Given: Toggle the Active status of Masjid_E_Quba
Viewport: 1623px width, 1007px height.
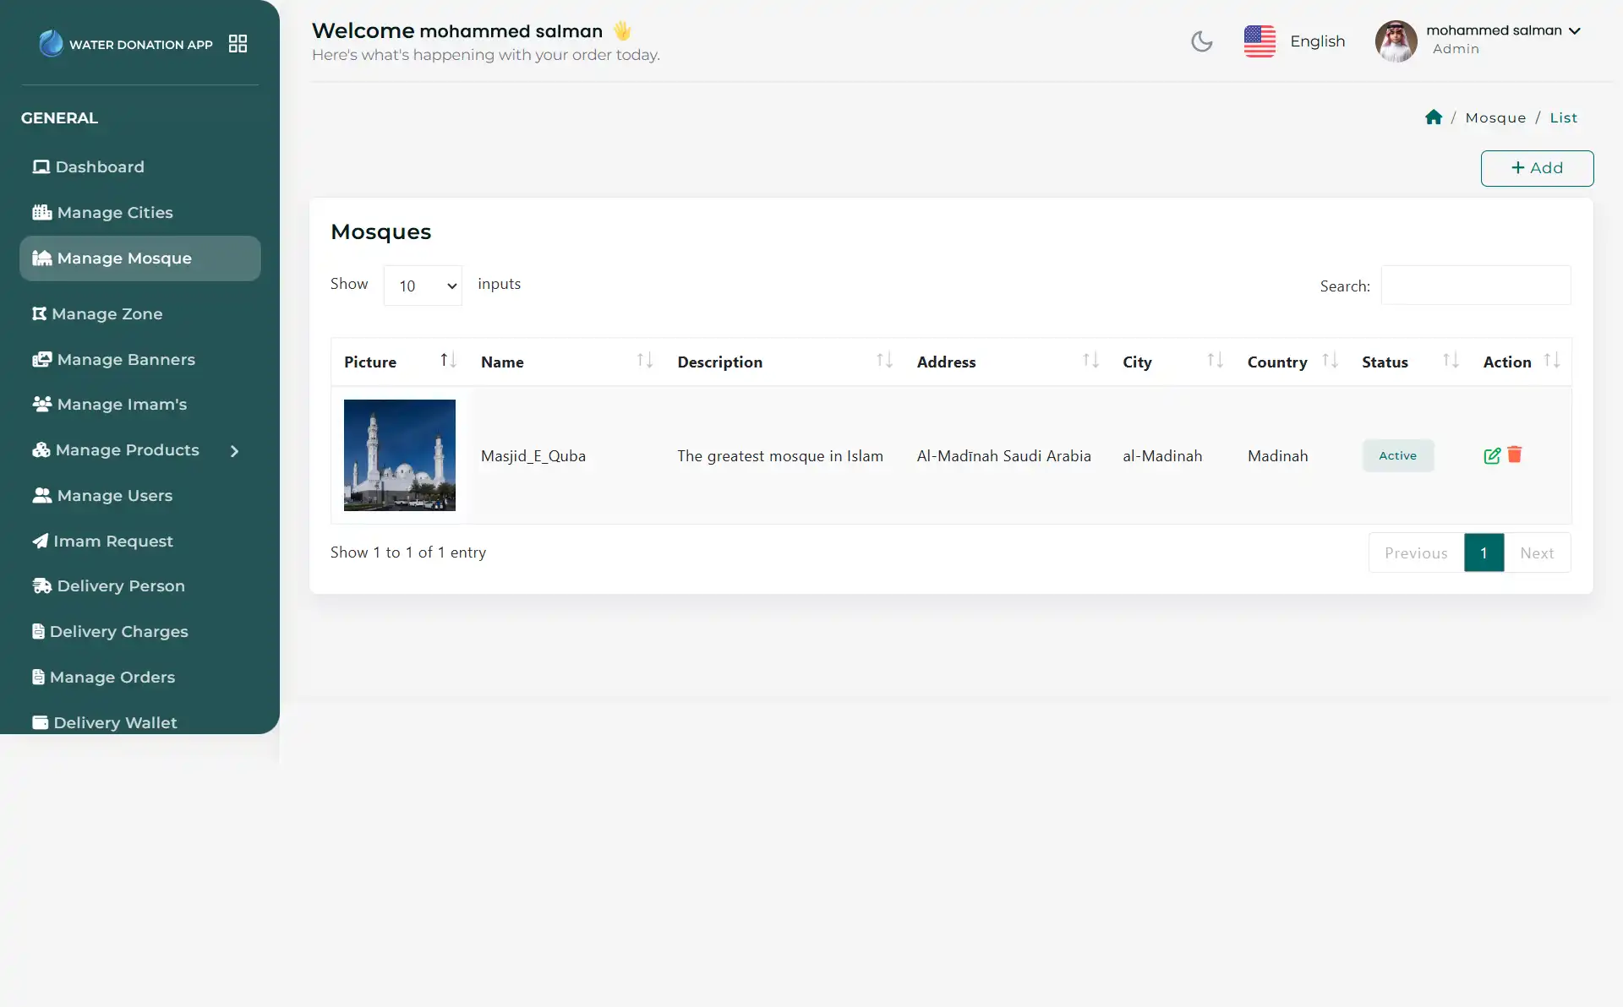Looking at the screenshot, I should [1397, 455].
